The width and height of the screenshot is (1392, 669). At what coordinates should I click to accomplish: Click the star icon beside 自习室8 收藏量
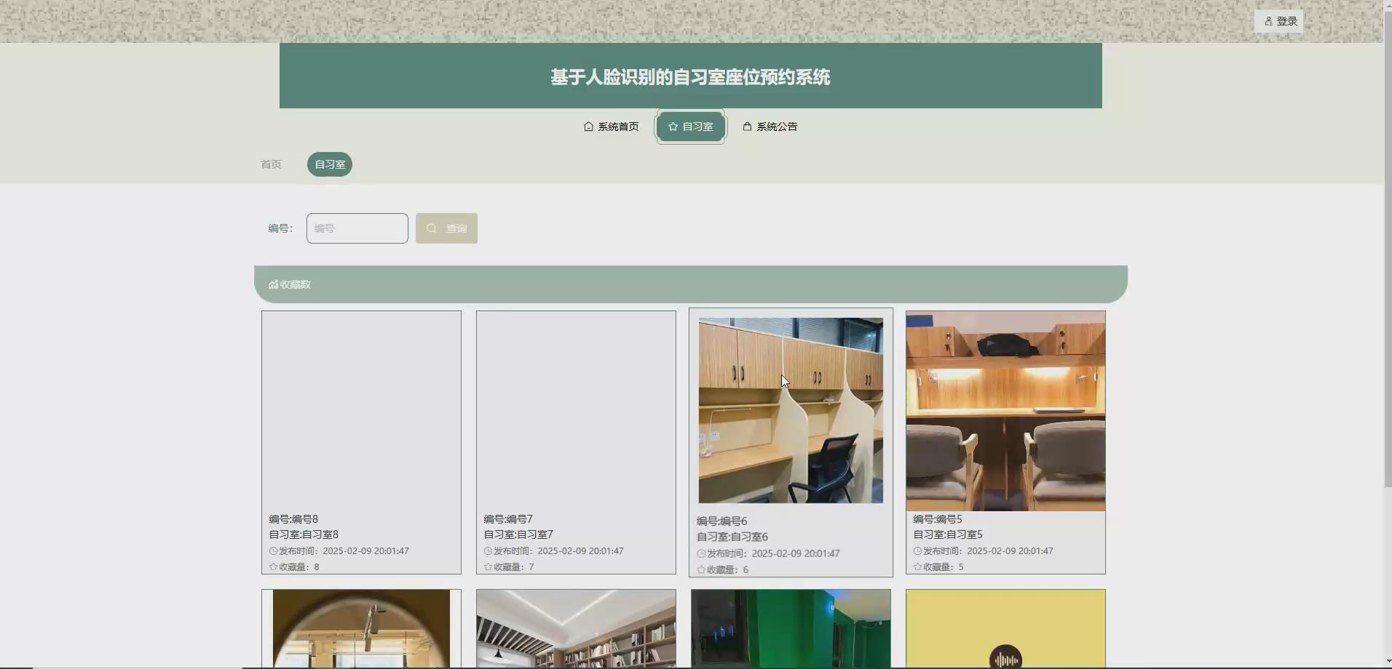point(272,566)
